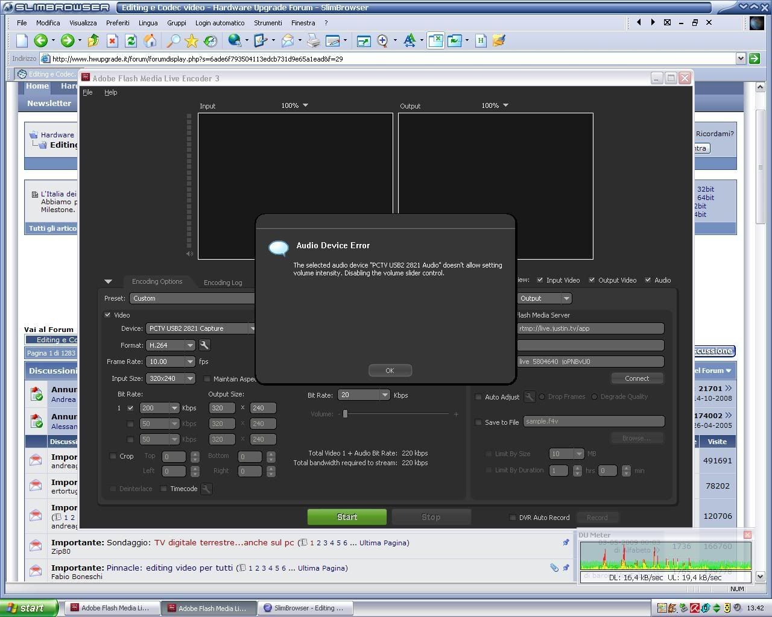This screenshot has height=617, width=772.
Task: Close the DU Meter widget
Action: pyautogui.click(x=747, y=534)
